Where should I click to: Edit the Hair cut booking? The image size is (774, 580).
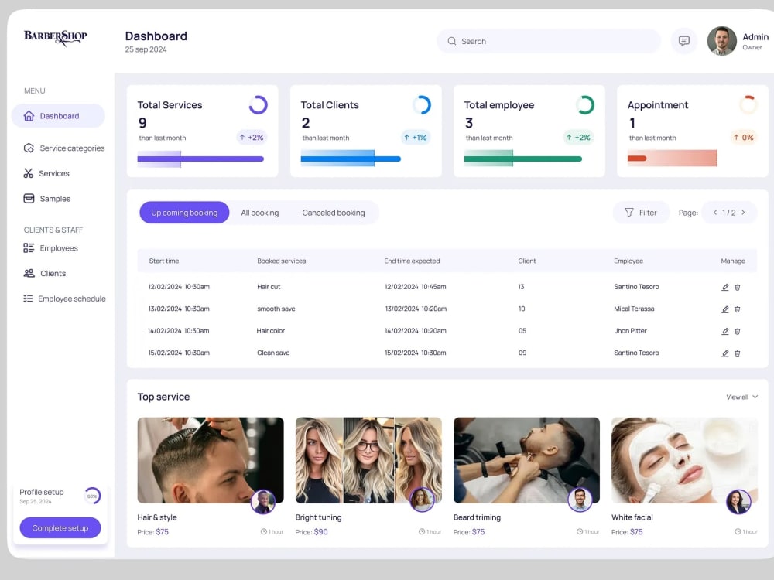click(x=724, y=287)
